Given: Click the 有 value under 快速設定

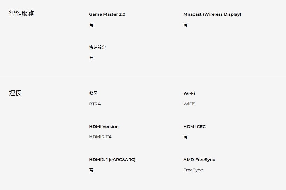Looking at the screenshot, I should point(91,58).
